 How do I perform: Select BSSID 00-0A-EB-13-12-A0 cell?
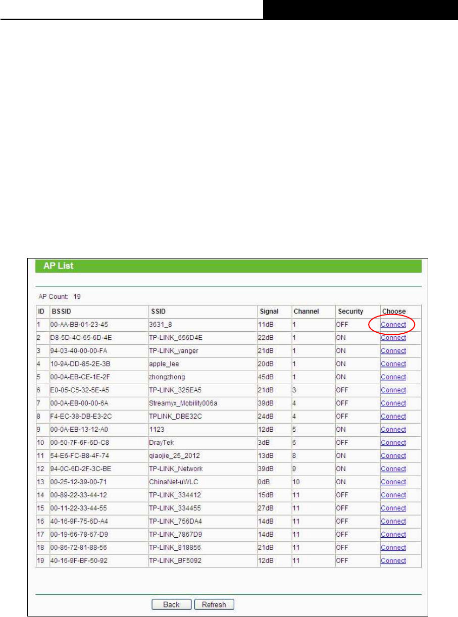coord(98,430)
